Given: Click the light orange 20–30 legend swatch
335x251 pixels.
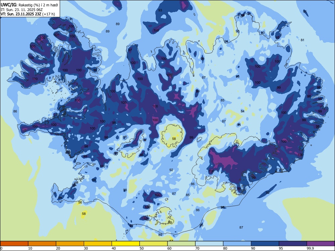Looking at the screenshot, I should coord(70,244).
